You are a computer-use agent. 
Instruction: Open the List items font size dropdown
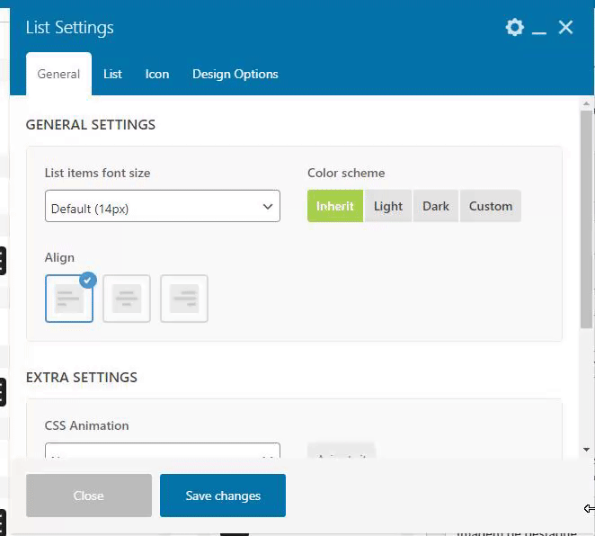click(x=163, y=206)
